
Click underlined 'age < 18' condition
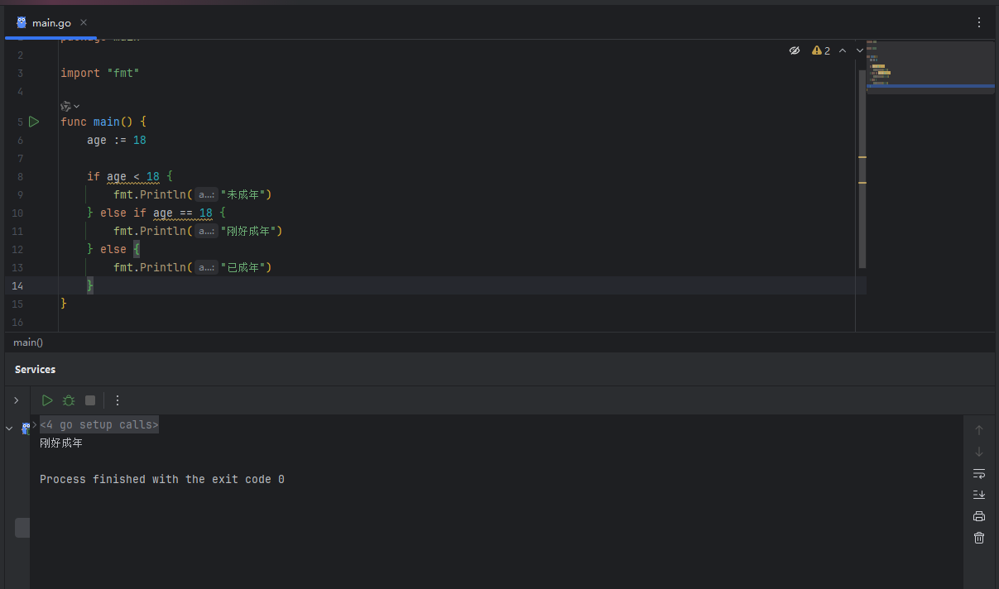click(x=133, y=177)
